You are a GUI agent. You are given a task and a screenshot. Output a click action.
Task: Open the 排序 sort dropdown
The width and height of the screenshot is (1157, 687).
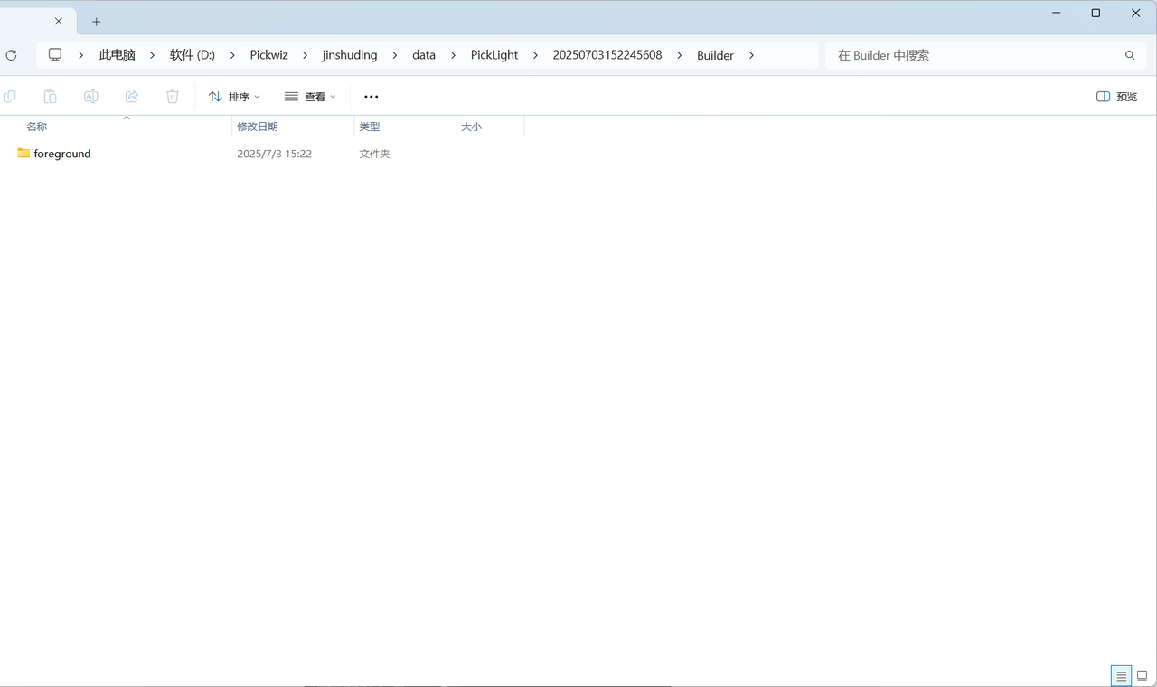(234, 97)
